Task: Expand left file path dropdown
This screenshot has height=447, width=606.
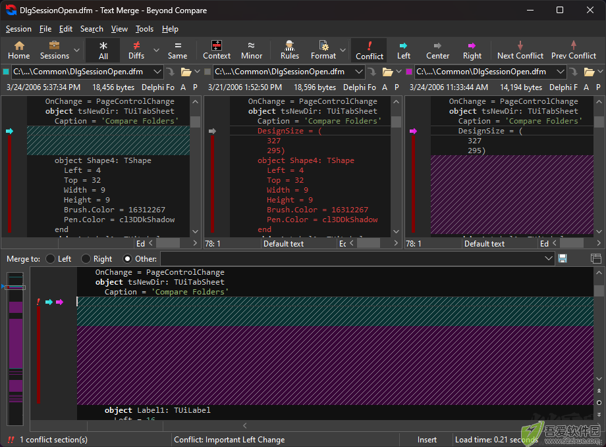Action: (157, 72)
